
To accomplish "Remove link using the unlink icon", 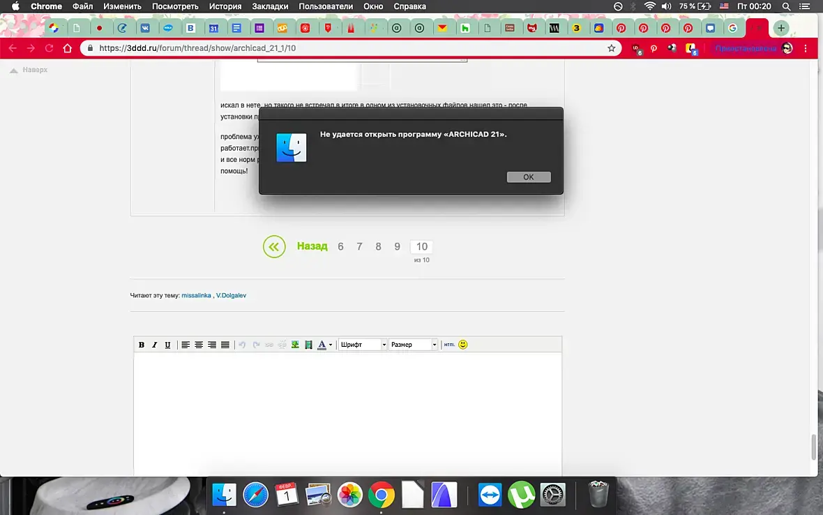I will [282, 345].
